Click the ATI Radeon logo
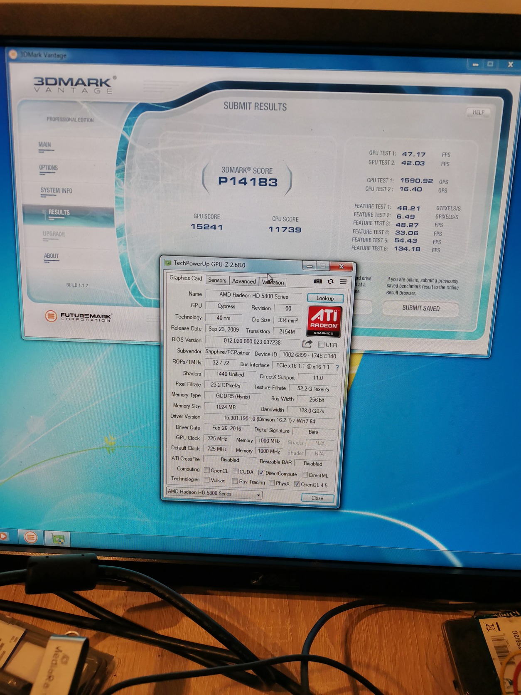The height and width of the screenshot is (695, 521). coord(324,321)
